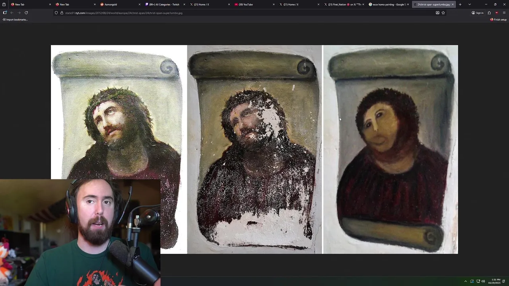
Task: Click the Twitch tab favicon
Action: [147, 4]
